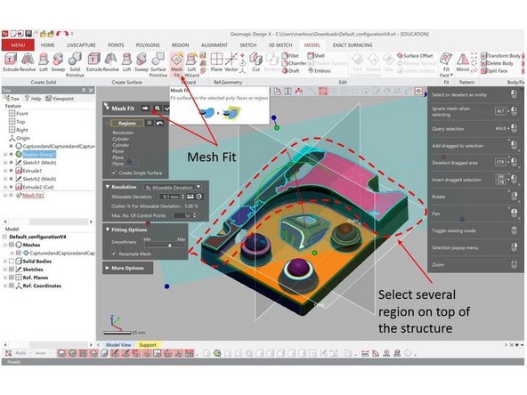
Task: Click the Redo arrow in quick access toolbar
Action: 66,34
